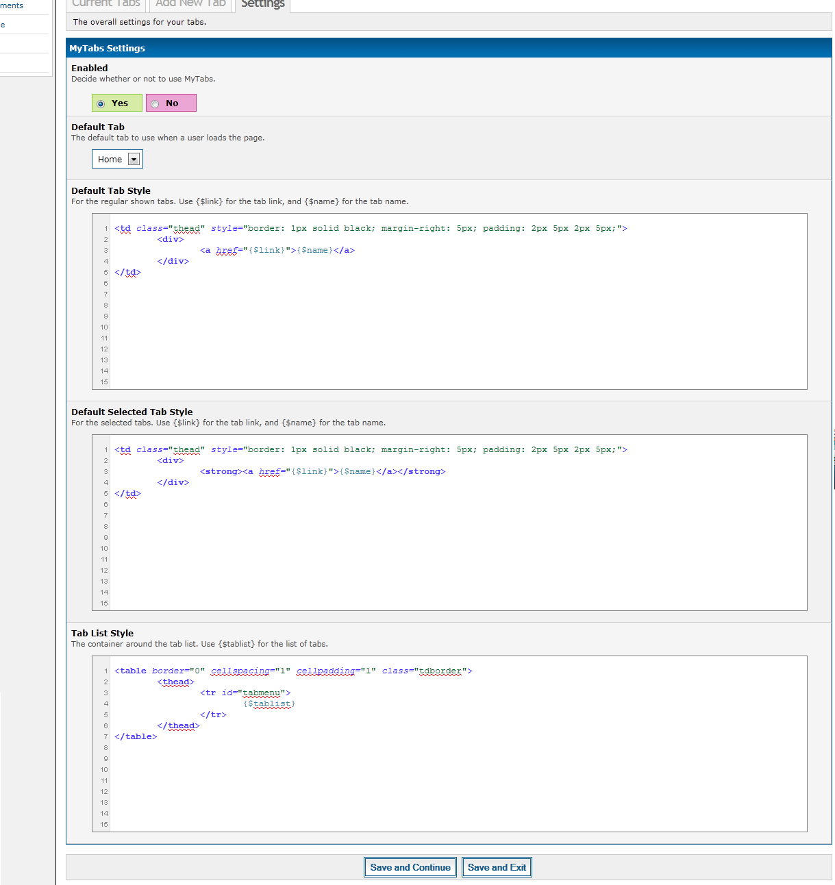Click the ments link in left sidebar
This screenshot has width=835, height=885.
pos(12,5)
